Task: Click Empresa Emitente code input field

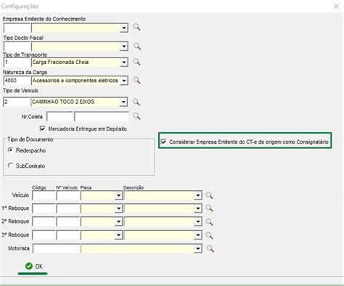Action: 17,28
